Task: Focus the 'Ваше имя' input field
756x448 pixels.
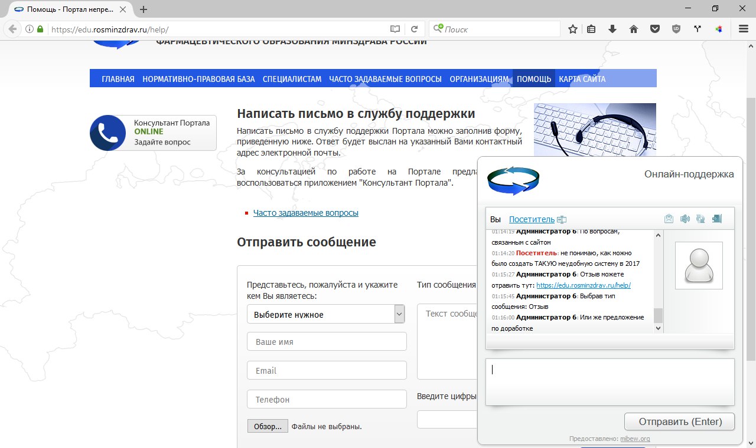Action: click(x=327, y=341)
